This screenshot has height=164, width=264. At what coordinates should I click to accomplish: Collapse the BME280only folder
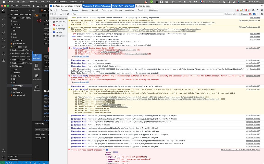20,66
